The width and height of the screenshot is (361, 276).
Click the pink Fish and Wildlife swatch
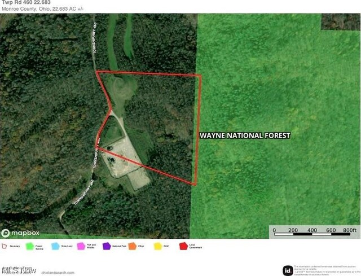point(81,246)
